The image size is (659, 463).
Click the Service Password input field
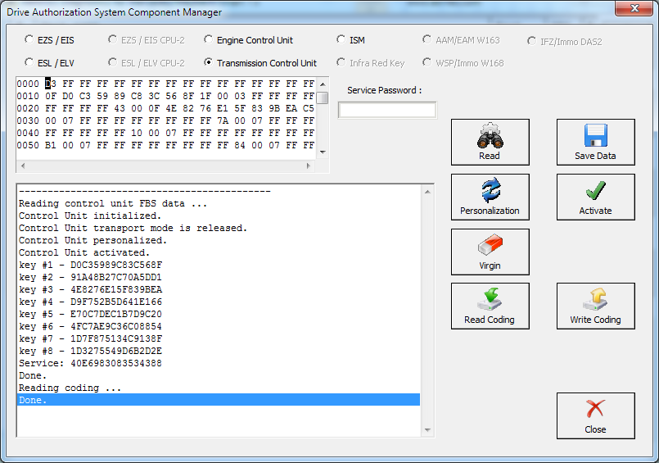click(x=387, y=110)
